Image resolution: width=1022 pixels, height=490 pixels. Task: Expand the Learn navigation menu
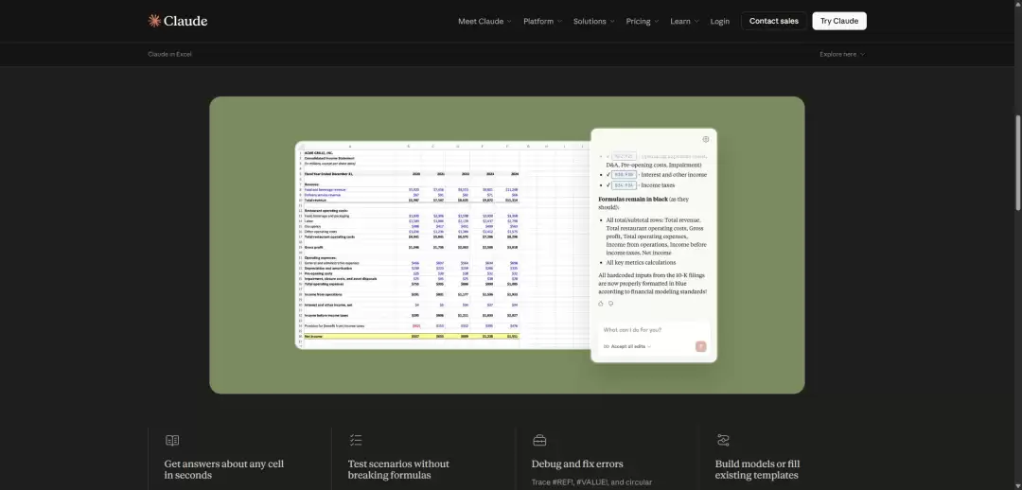coord(684,22)
